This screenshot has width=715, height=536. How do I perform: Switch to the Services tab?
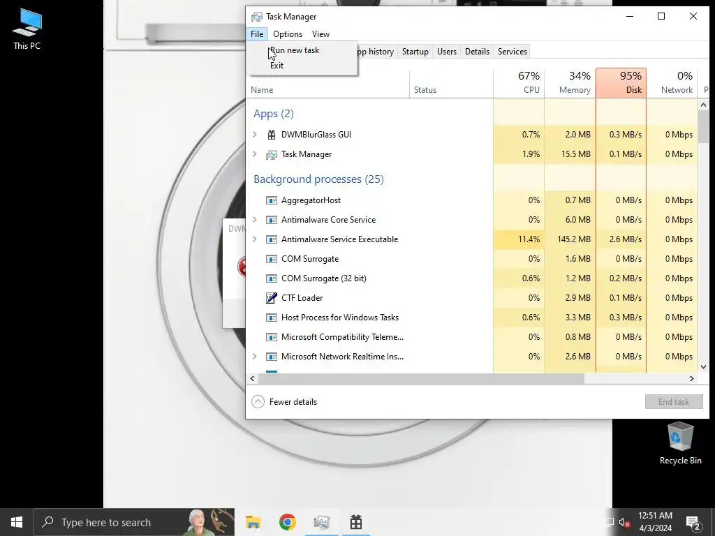[512, 52]
